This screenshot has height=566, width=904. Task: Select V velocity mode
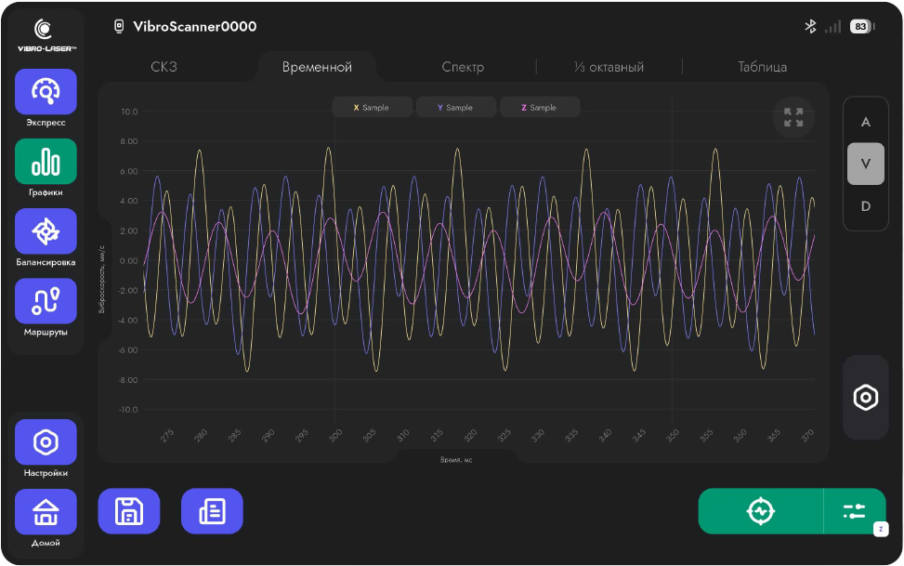pyautogui.click(x=865, y=164)
